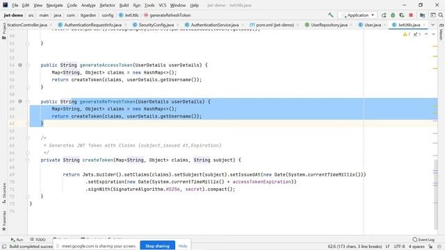Screen dimensions: 445x250
Task: Switch to the UserRepository.java tab
Action: pyautogui.click(x=329, y=25)
